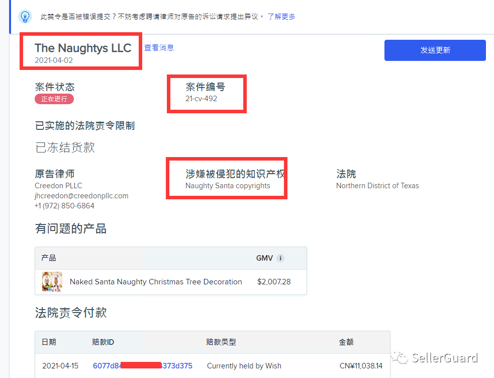
Task: Select the 正在进行 case status badge
Action: (x=54, y=99)
